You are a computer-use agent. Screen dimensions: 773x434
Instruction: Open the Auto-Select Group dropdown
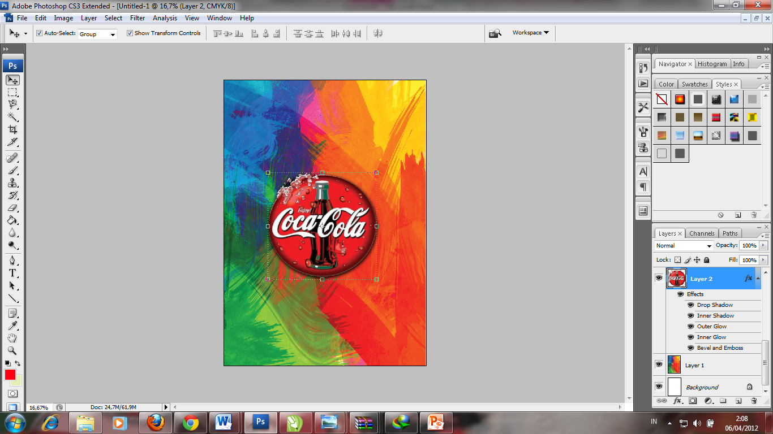point(97,34)
